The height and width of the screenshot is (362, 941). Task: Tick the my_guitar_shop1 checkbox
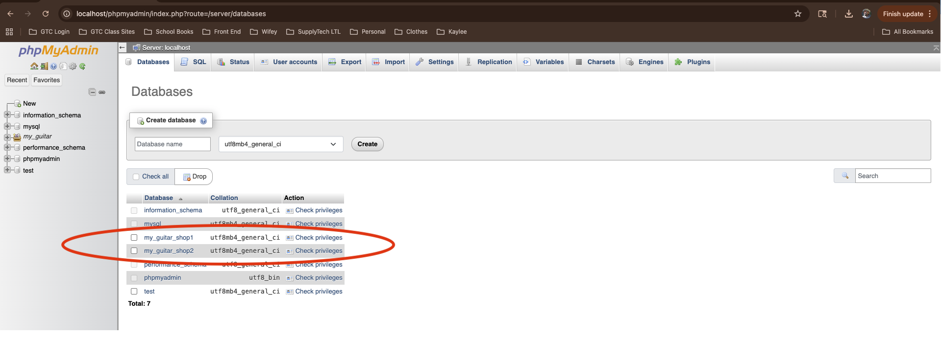point(134,238)
